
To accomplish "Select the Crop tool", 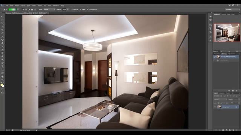I will pyautogui.click(x=2, y=30).
